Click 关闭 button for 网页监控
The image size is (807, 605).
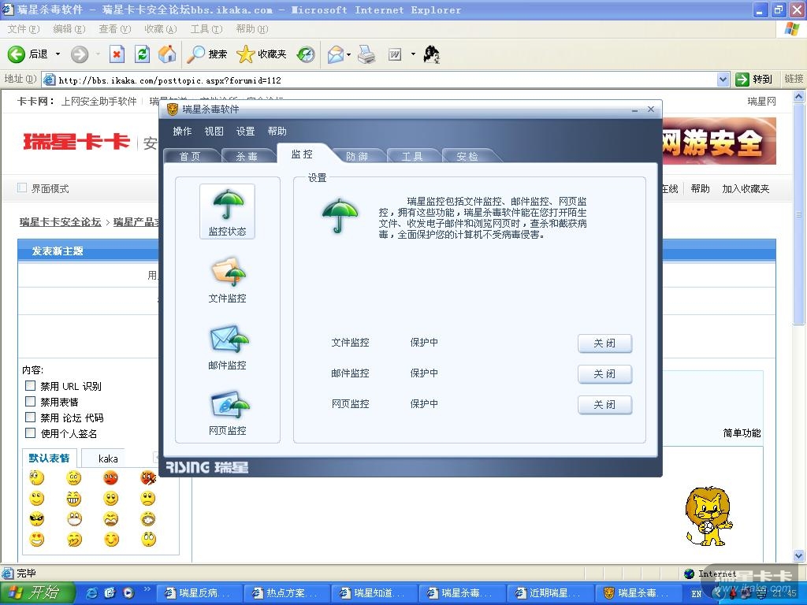604,405
